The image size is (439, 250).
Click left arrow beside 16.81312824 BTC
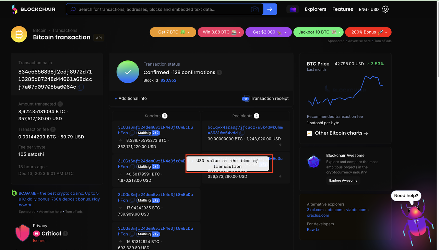click(120, 241)
